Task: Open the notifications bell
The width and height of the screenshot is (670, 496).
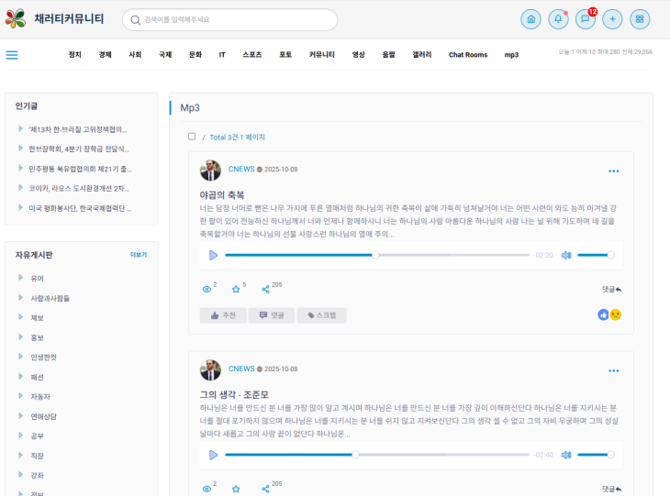Action: [558, 19]
